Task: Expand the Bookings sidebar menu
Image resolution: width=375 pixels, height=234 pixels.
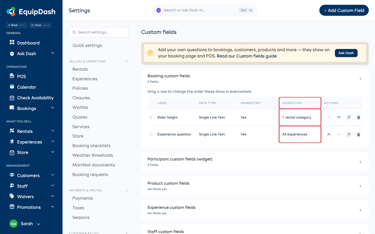Action: coord(53,108)
